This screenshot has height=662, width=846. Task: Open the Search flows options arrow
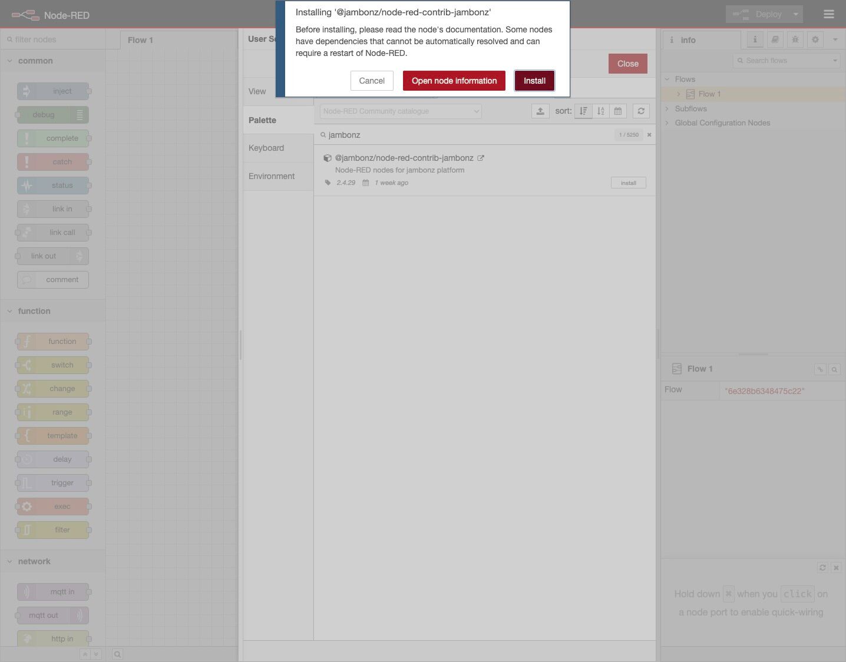(x=835, y=61)
